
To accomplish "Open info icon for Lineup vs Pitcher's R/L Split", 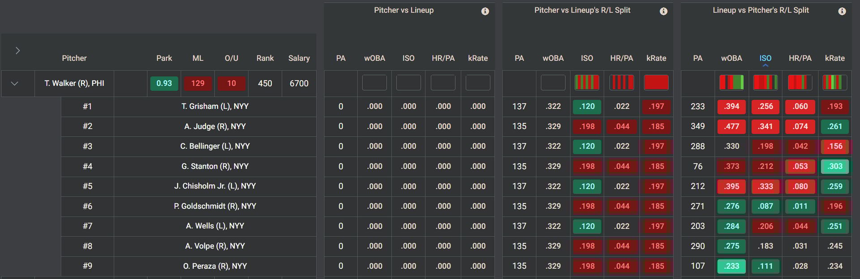I will pos(842,11).
